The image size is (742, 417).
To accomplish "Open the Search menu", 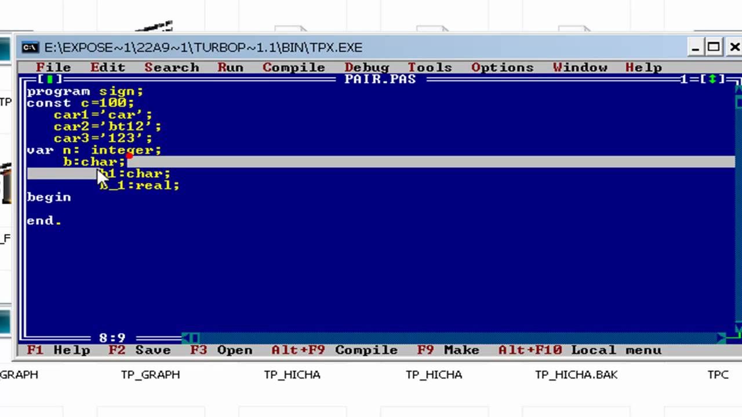I will (x=172, y=67).
